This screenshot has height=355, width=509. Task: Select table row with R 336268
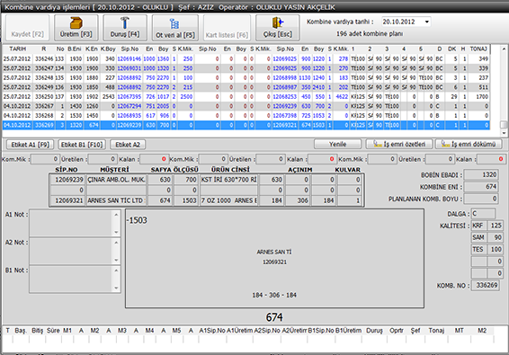click(x=246, y=116)
